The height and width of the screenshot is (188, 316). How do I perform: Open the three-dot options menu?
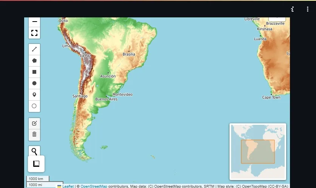(x=308, y=9)
